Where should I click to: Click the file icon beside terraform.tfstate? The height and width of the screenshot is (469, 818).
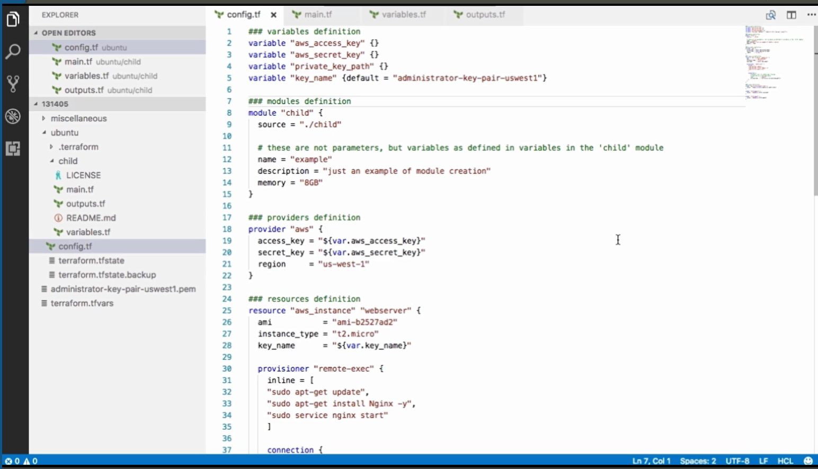click(x=52, y=260)
